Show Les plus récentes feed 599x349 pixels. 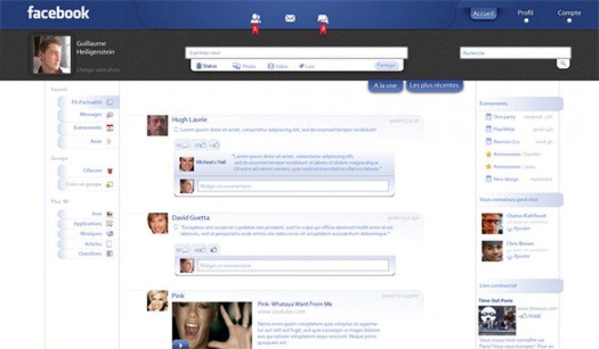coord(434,85)
